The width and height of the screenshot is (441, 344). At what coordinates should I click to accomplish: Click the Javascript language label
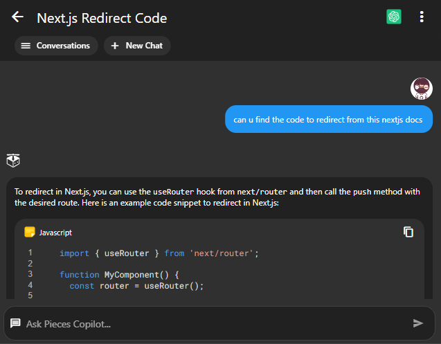pos(55,233)
